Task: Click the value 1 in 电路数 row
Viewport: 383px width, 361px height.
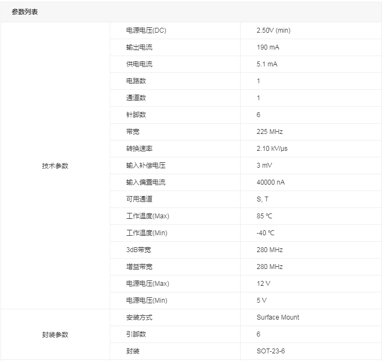Action: (x=258, y=81)
